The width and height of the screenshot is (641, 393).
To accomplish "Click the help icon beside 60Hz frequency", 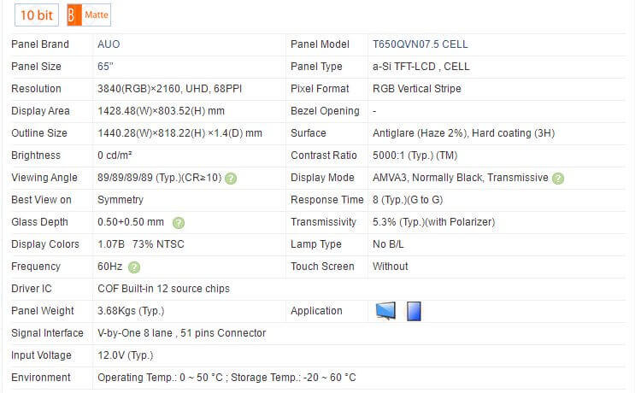I will pyautogui.click(x=134, y=267).
